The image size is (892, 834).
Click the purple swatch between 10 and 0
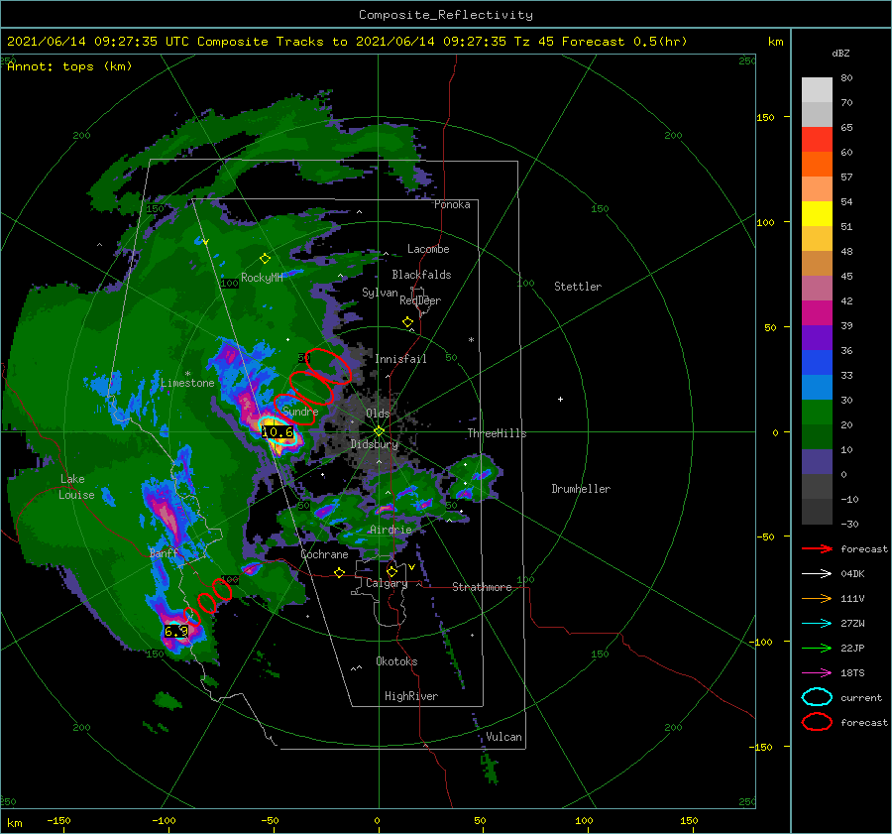[x=817, y=462]
